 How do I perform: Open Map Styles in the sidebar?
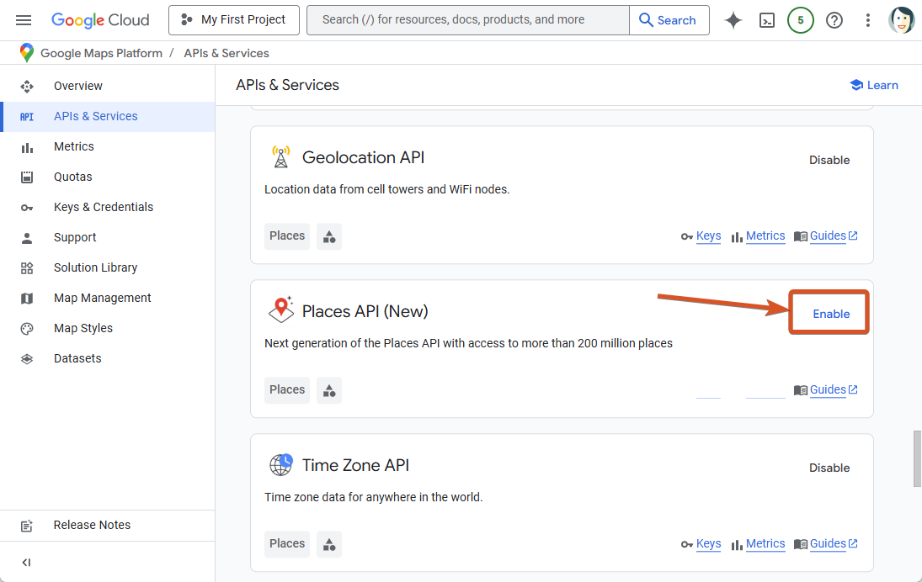pos(108,328)
